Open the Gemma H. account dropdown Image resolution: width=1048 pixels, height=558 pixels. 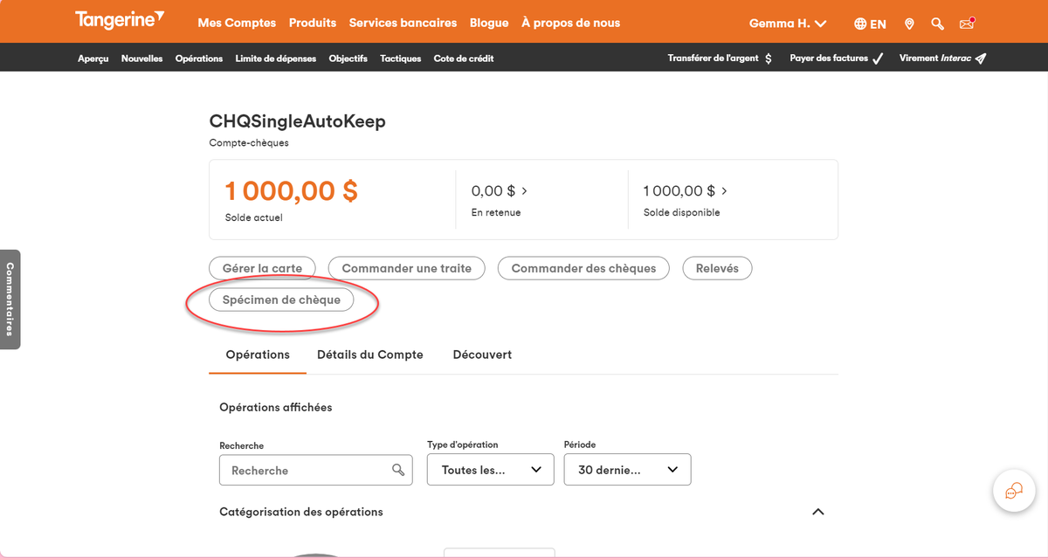click(x=787, y=24)
